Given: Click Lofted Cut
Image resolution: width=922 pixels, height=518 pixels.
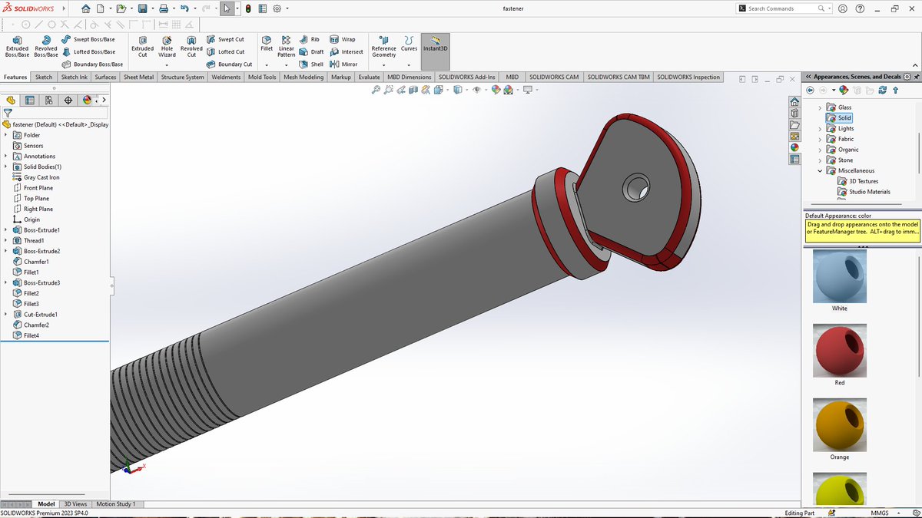Looking at the screenshot, I should (226, 51).
